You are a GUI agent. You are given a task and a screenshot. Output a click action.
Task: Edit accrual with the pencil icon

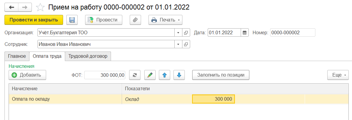pos(150,75)
